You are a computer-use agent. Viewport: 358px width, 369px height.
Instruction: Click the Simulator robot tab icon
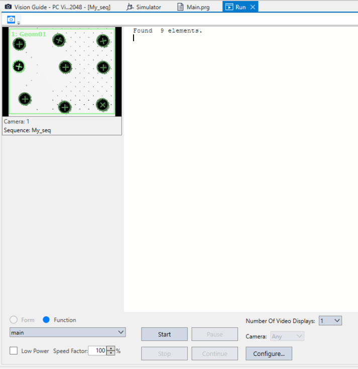[x=130, y=7]
